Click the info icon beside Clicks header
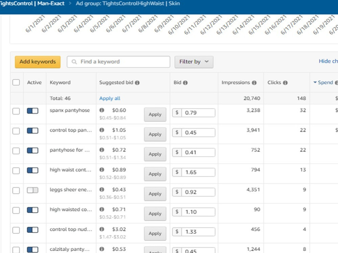The height and width of the screenshot is (253, 338). click(x=285, y=83)
